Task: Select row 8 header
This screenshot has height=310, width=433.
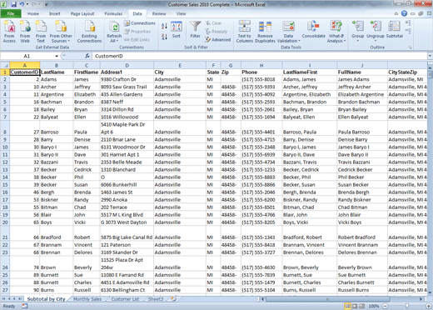Action: [x=5, y=128]
